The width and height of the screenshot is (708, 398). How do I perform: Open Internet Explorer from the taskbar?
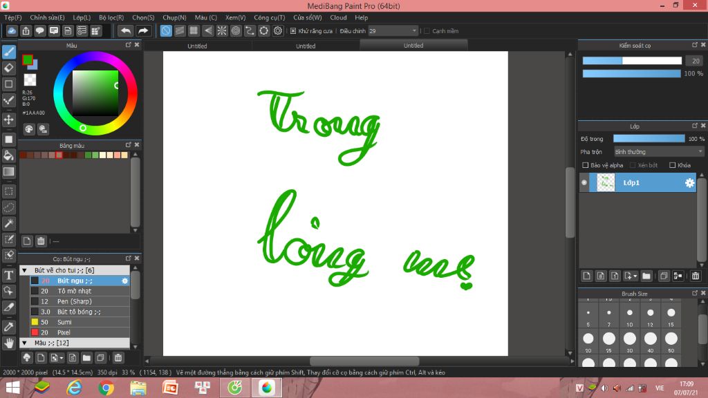pos(74,388)
